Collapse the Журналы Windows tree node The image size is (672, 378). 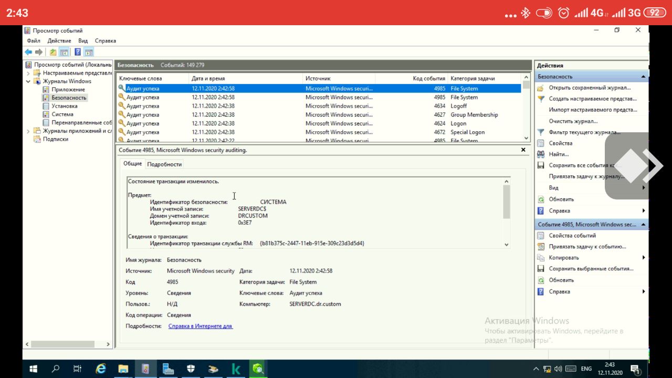(28, 81)
